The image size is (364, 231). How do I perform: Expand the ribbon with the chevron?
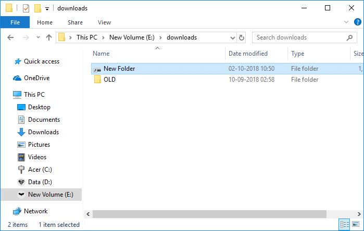346,22
